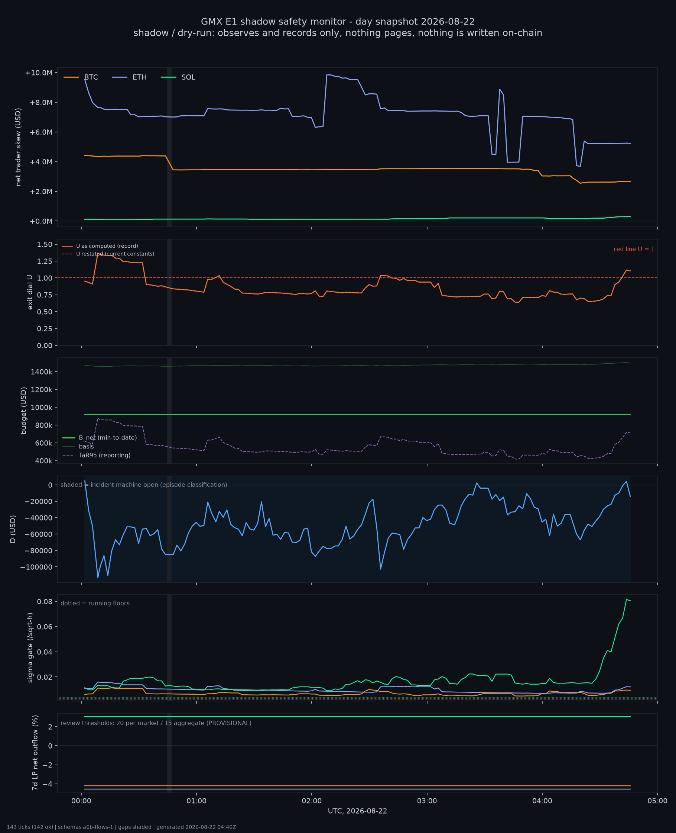Click the 01:00 time tick label
Image resolution: width=676 pixels, height=833 pixels.
tap(196, 801)
